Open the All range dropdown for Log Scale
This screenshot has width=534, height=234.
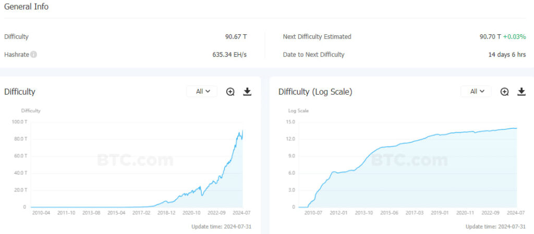tap(476, 92)
